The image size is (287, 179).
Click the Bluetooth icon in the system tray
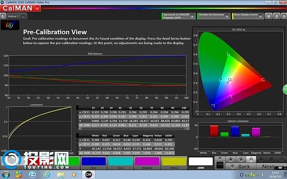[241, 175]
